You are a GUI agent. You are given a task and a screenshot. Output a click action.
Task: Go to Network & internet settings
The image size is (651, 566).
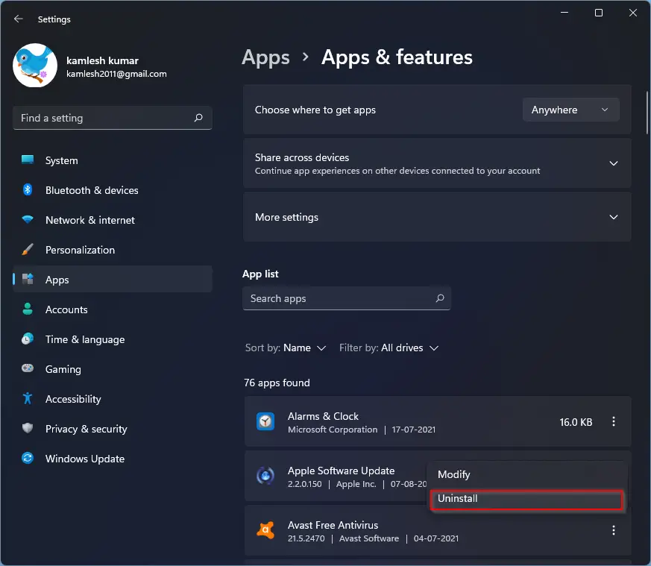pos(113,220)
